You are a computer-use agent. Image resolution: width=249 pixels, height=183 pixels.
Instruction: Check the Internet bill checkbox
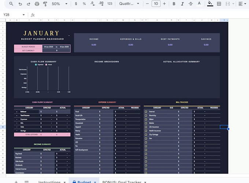146,112
